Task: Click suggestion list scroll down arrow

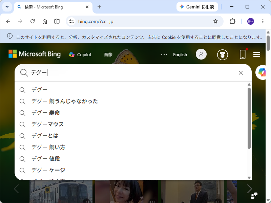Action: pyautogui.click(x=249, y=178)
